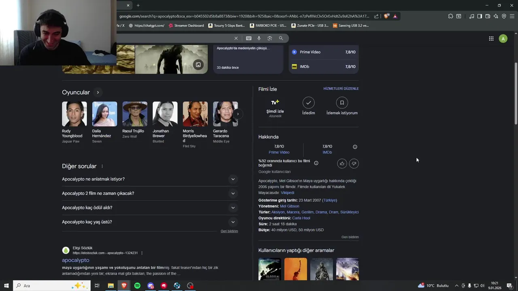Start voice search with the microphone icon
Screen dimensions: 518x291
[x=259, y=38]
